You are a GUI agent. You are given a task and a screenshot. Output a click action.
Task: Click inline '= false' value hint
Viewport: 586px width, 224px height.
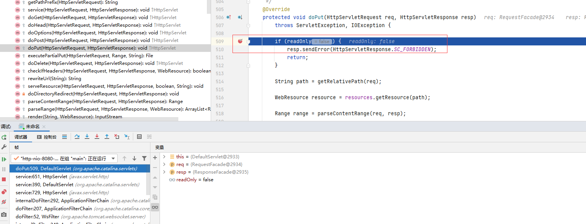321,41
